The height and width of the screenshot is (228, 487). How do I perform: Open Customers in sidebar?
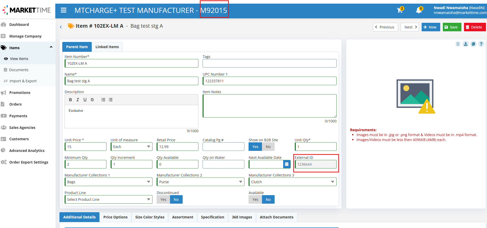tap(19, 139)
